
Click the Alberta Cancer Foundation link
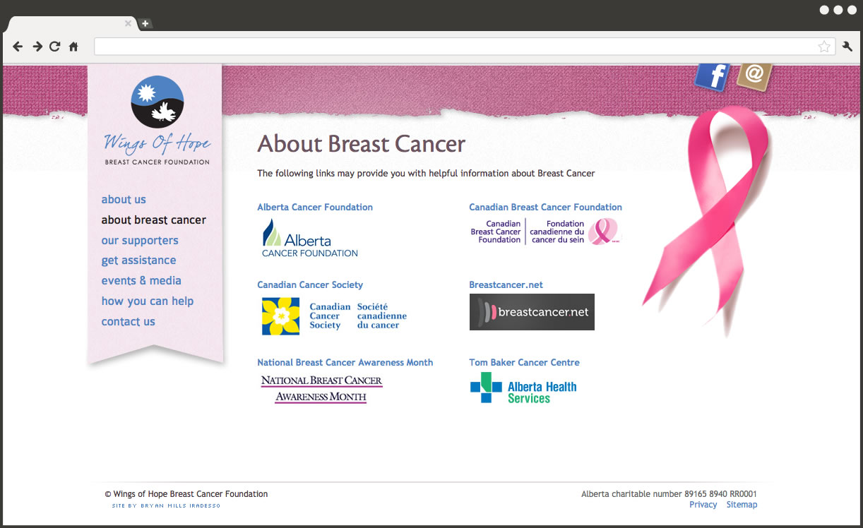(x=315, y=208)
